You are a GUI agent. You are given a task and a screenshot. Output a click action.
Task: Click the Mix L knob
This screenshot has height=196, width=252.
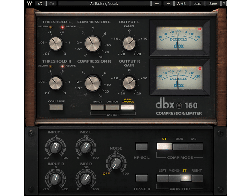click(x=86, y=147)
